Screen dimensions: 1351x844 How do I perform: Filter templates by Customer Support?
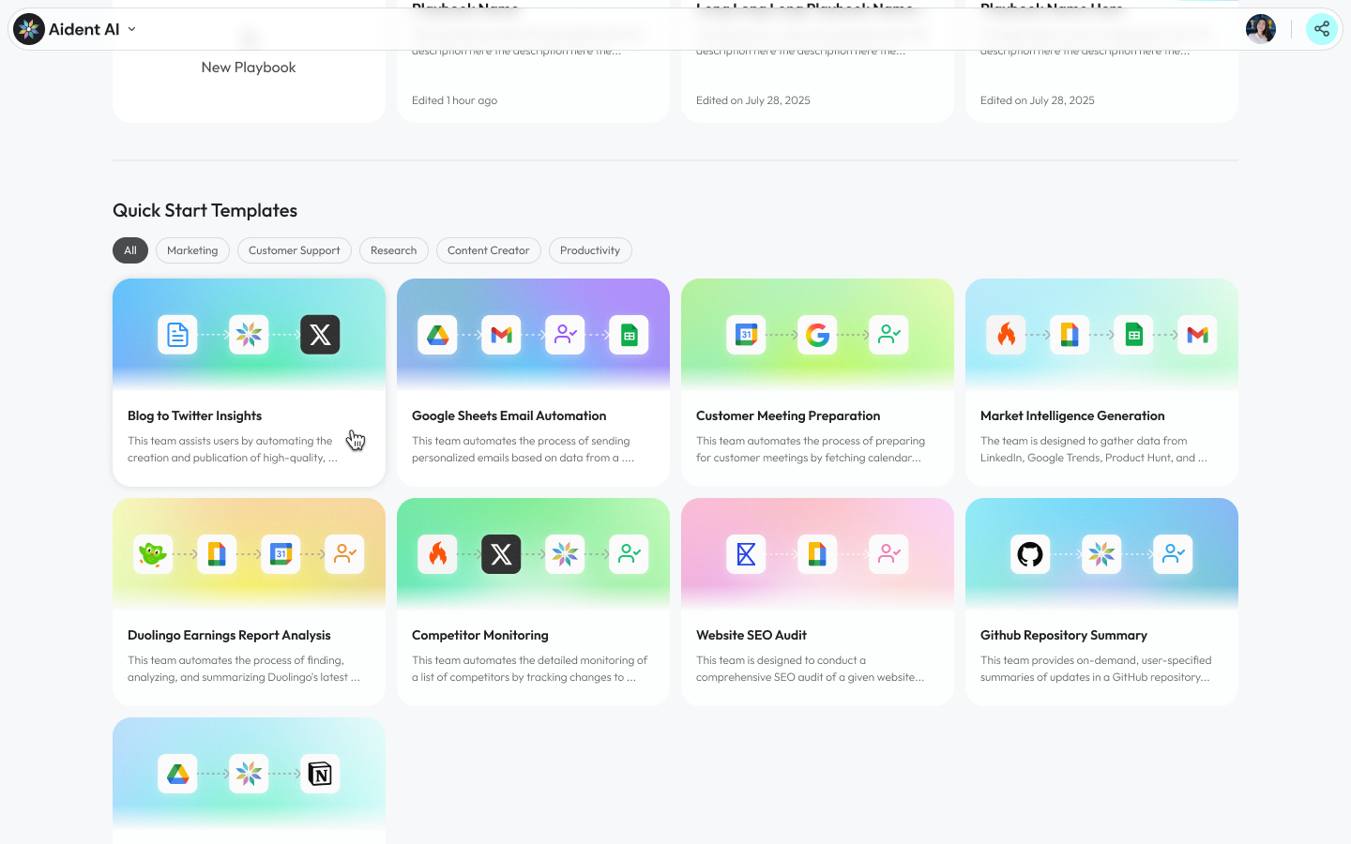[x=294, y=250]
